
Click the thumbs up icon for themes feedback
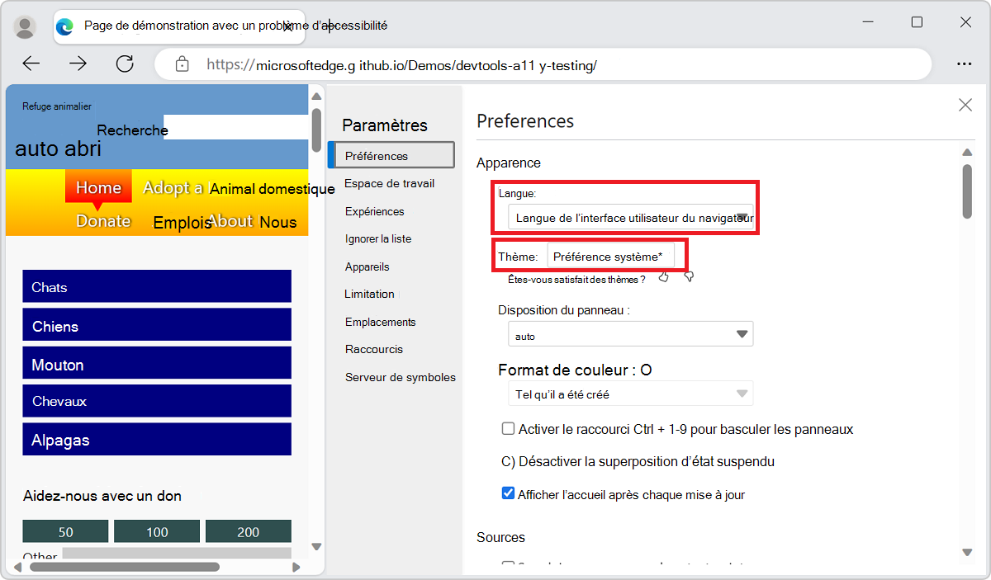point(663,276)
